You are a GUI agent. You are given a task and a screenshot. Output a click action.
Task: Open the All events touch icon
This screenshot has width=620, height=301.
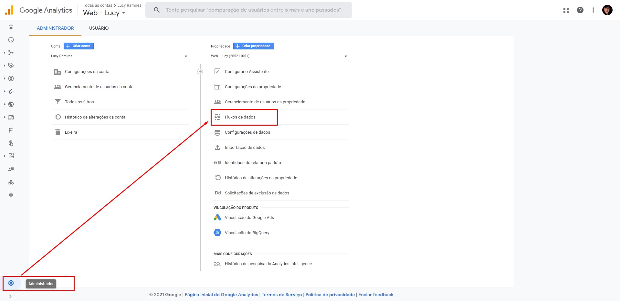point(11,143)
